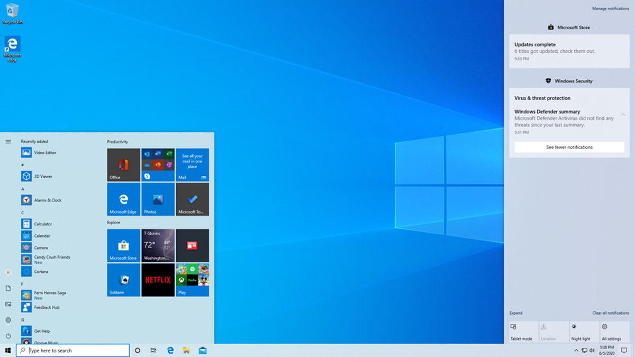Open Microsoft Edge from the taskbar
635x357 pixels.
[x=169, y=350]
